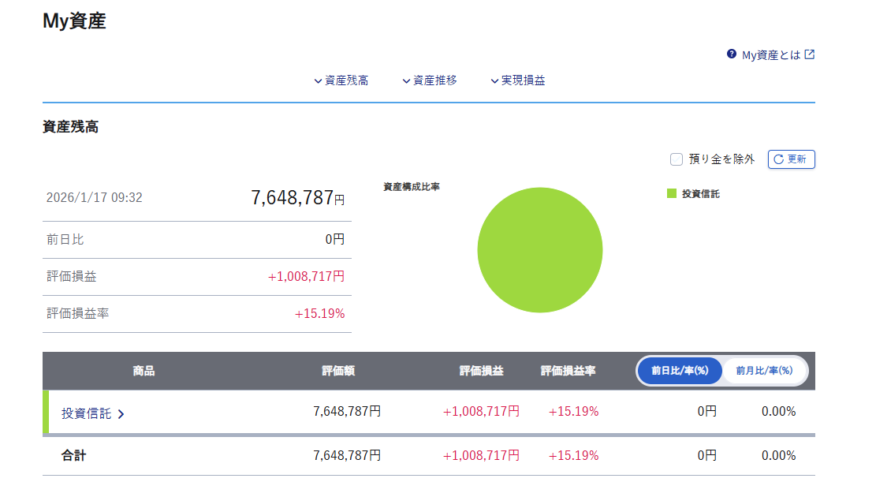Viewport: 876px width, 482px height.
Task: Select the 前日比/率(%) toggle option
Action: click(x=680, y=370)
